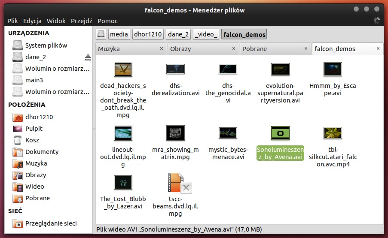Select tbl-silkcut.atari_falcon.avc.mp4 thumbnail
Screen dimensions: 388x238
click(x=333, y=133)
